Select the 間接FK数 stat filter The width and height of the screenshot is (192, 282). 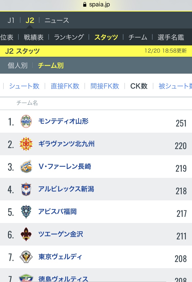105,86
